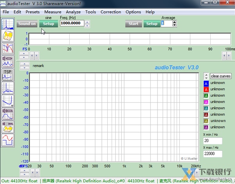Open the spectrum analyzer tool in sidebar

coord(7,24)
